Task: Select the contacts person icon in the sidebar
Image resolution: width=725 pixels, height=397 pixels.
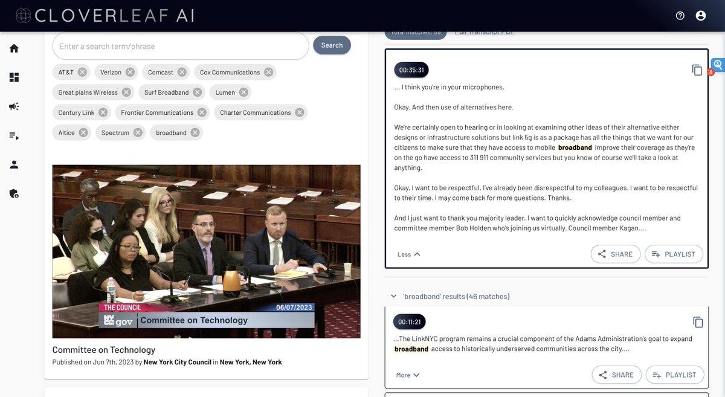Action: [x=13, y=164]
